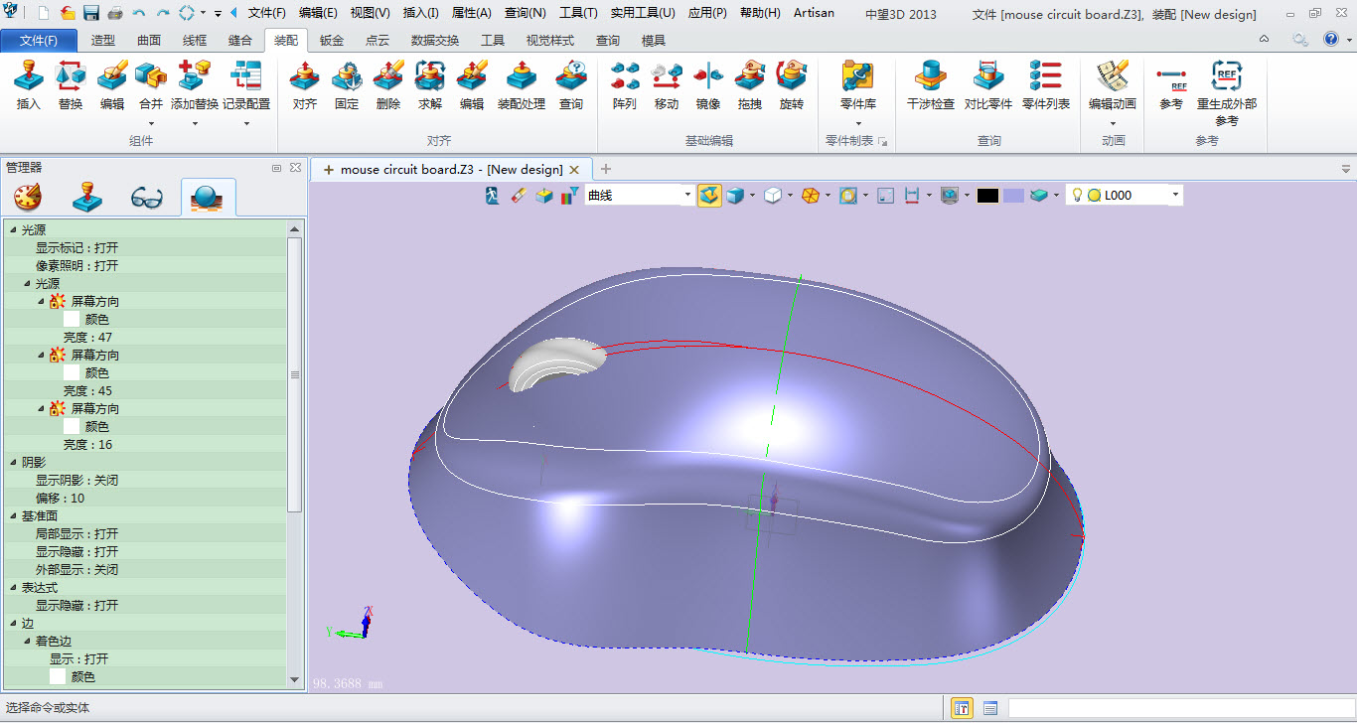Select the 拖拽 (Drag) tool icon
Screen dimensions: 1357x723
(750, 74)
